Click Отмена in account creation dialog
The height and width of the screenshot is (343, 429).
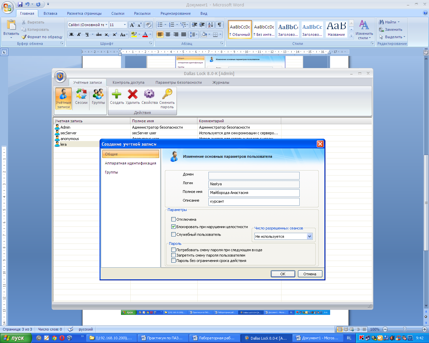coord(310,274)
